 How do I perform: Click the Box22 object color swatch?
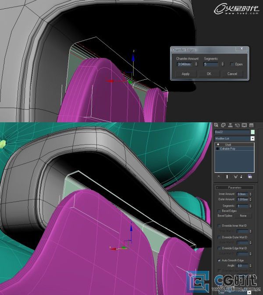252,132
